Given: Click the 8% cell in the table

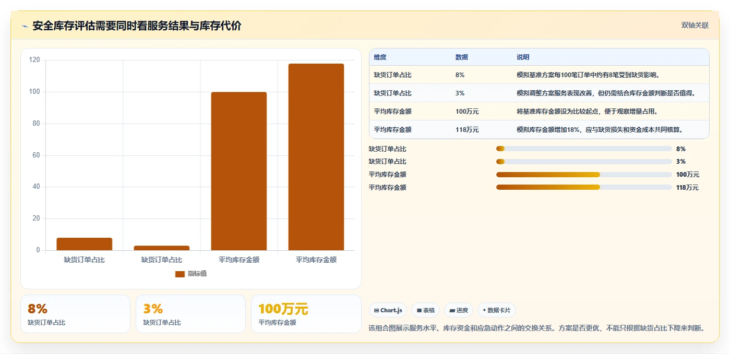Looking at the screenshot, I should coord(460,75).
